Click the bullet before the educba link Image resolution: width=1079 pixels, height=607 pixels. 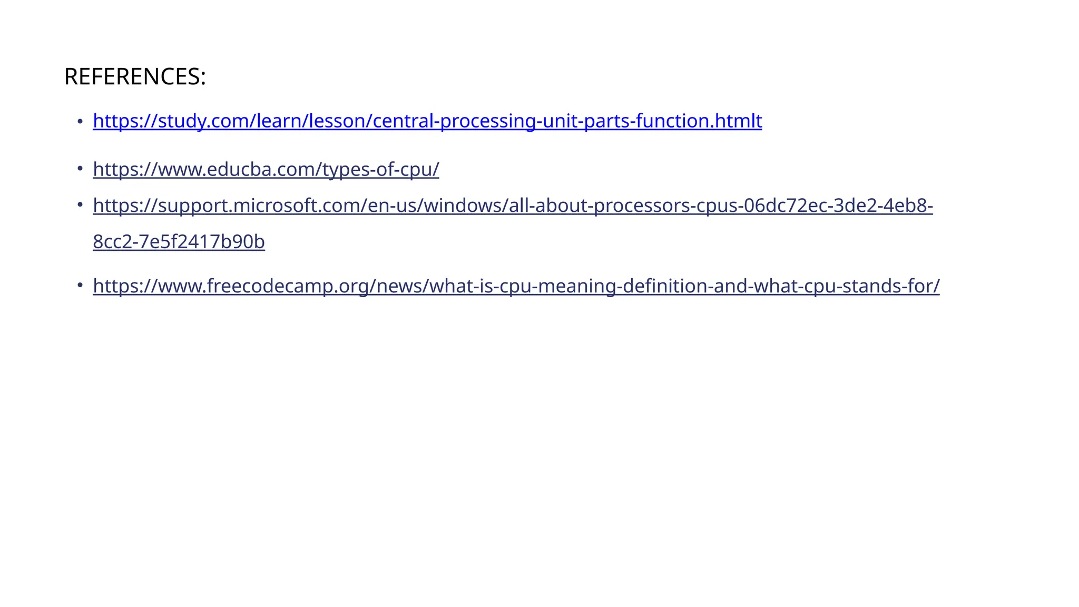pos(80,169)
